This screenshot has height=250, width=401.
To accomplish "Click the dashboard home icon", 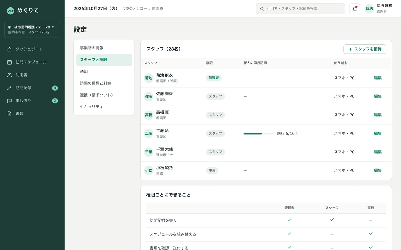I will coord(10,49).
